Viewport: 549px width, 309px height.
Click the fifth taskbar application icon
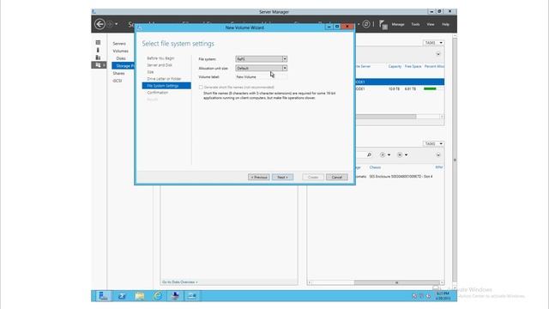click(x=175, y=296)
